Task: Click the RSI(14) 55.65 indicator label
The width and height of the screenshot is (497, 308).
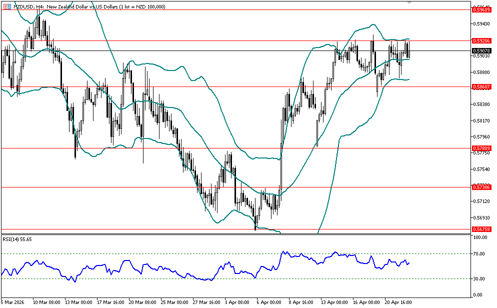Action: tap(17, 239)
